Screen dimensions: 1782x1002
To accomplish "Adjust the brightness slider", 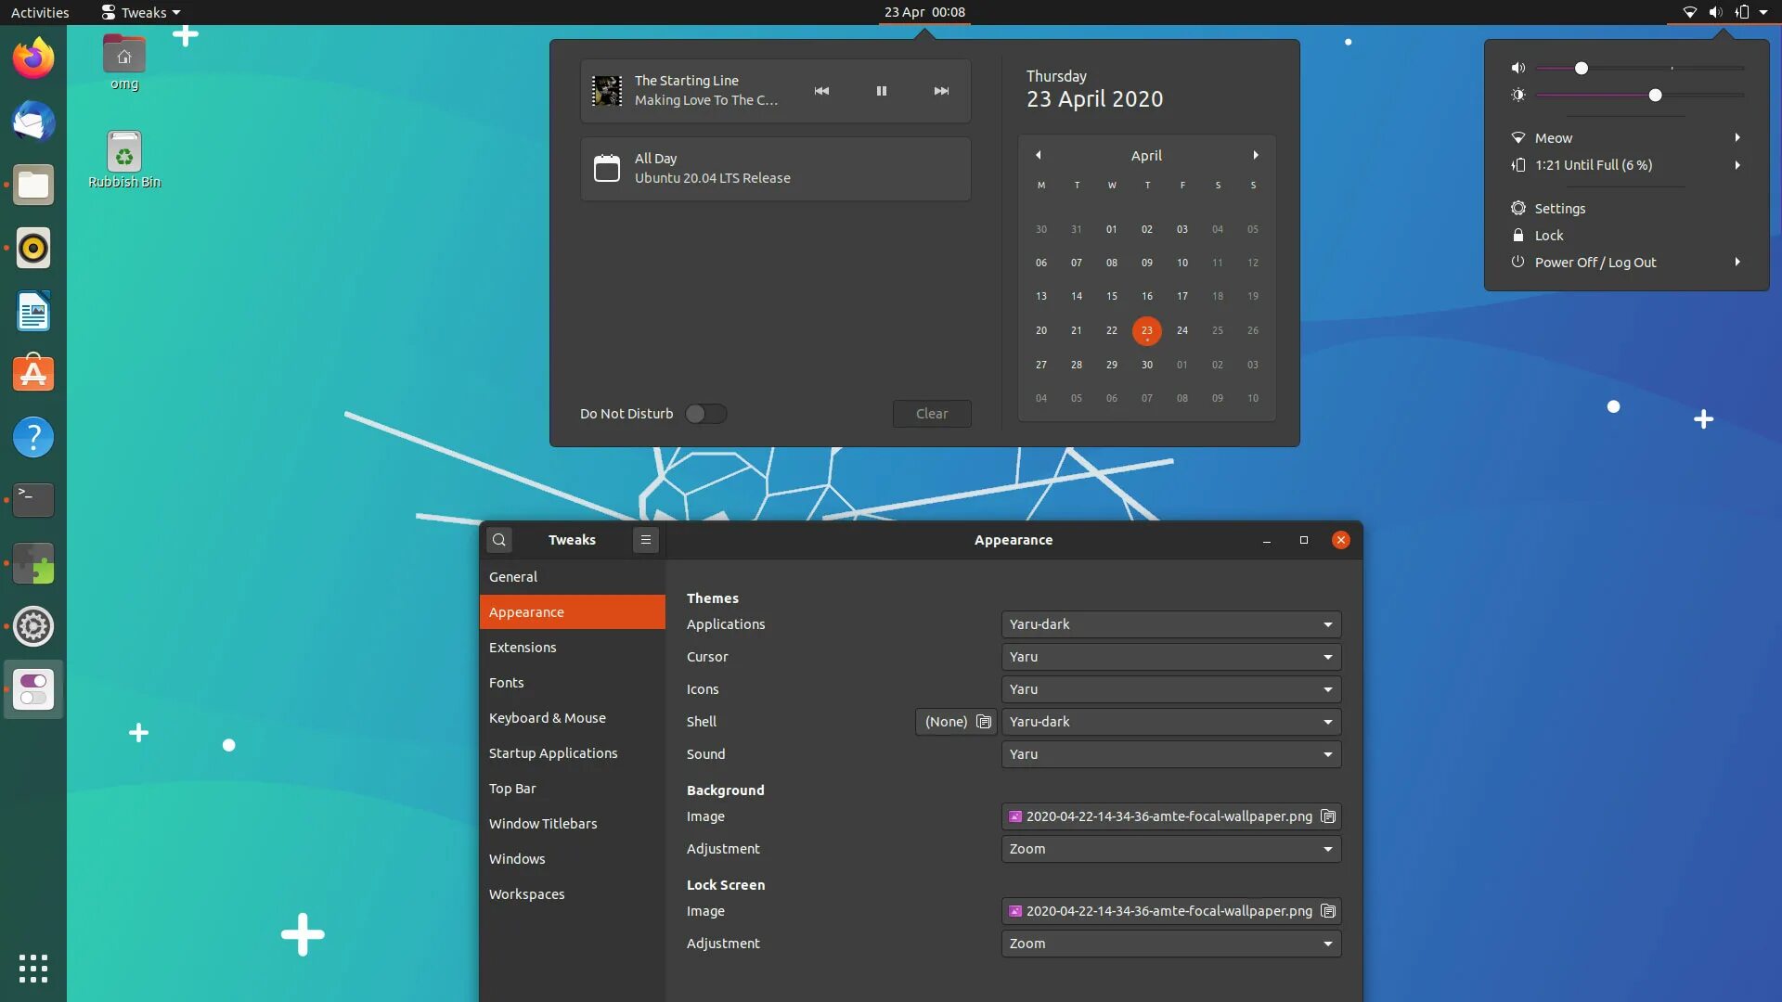I will tap(1640, 95).
